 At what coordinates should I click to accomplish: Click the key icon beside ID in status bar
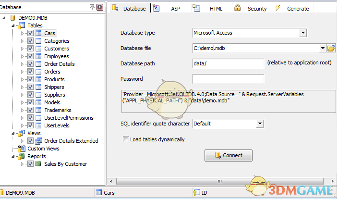pos(196,193)
